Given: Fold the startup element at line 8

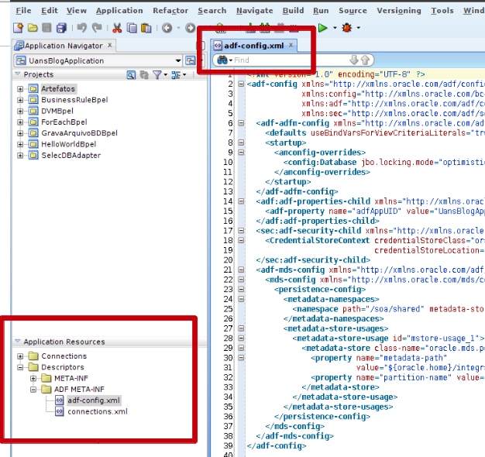Looking at the screenshot, I should 241,143.
